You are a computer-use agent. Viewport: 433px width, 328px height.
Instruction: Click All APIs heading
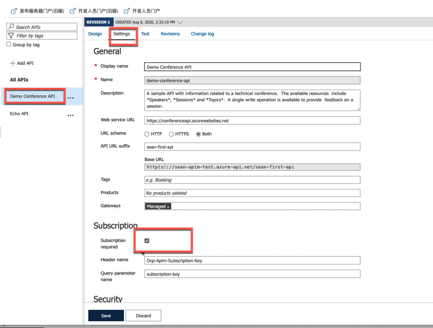[x=19, y=80]
